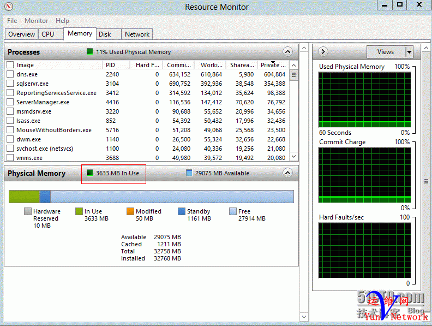Check the dns.exe process checkbox
Image resolution: width=432 pixels, height=326 pixels.
(x=10, y=74)
